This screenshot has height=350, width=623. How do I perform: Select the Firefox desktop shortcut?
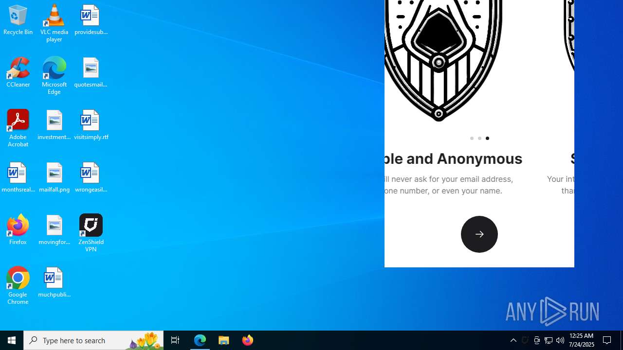[x=18, y=230]
